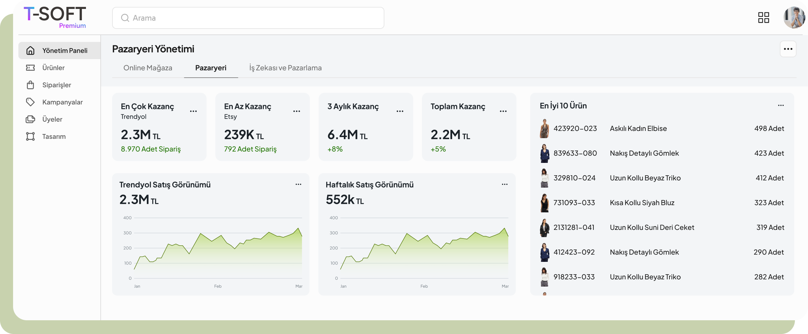This screenshot has height=334, width=808.
Task: Select the Askılı Kadın Elbise product thumbnail
Action: [x=544, y=129]
